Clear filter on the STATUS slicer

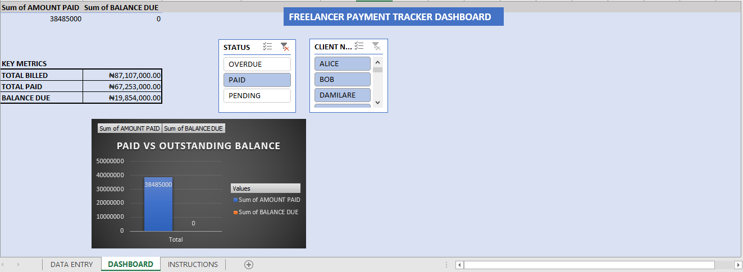[x=285, y=47]
